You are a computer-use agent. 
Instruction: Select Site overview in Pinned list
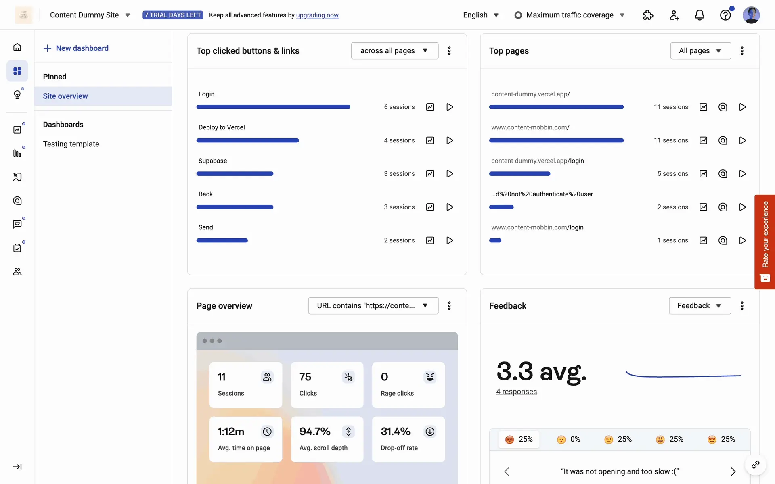(65, 96)
